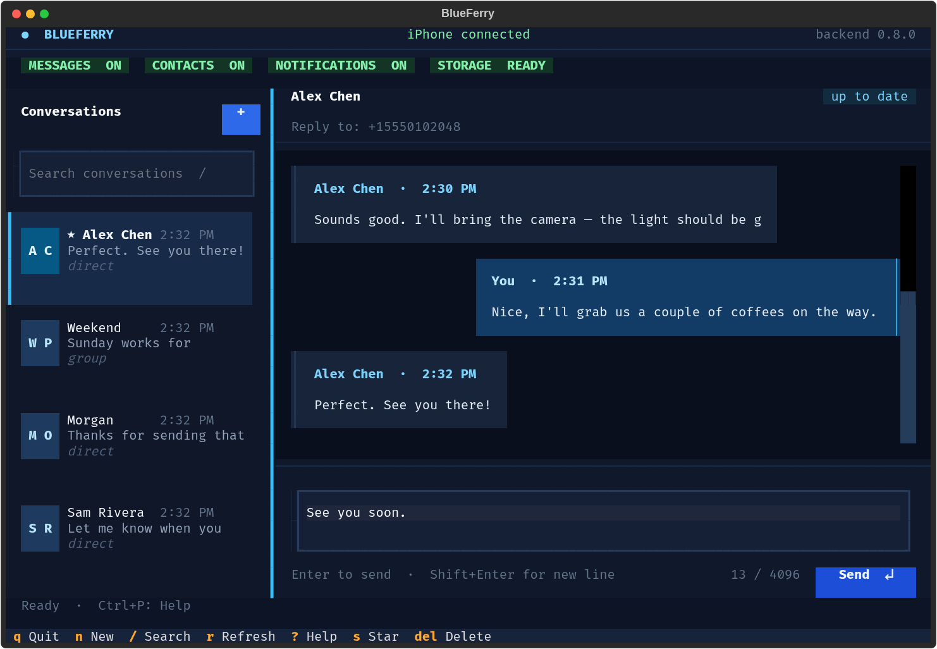Image resolution: width=937 pixels, height=649 pixels.
Task: Choose Delete in the footer shortcut bar
Action: point(453,636)
